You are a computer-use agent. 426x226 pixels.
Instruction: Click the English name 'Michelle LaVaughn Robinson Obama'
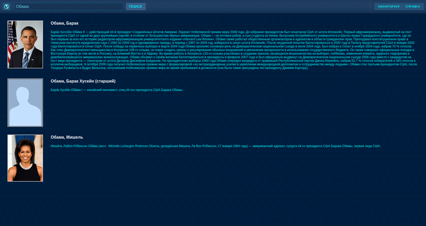pyautogui.click(x=133, y=146)
